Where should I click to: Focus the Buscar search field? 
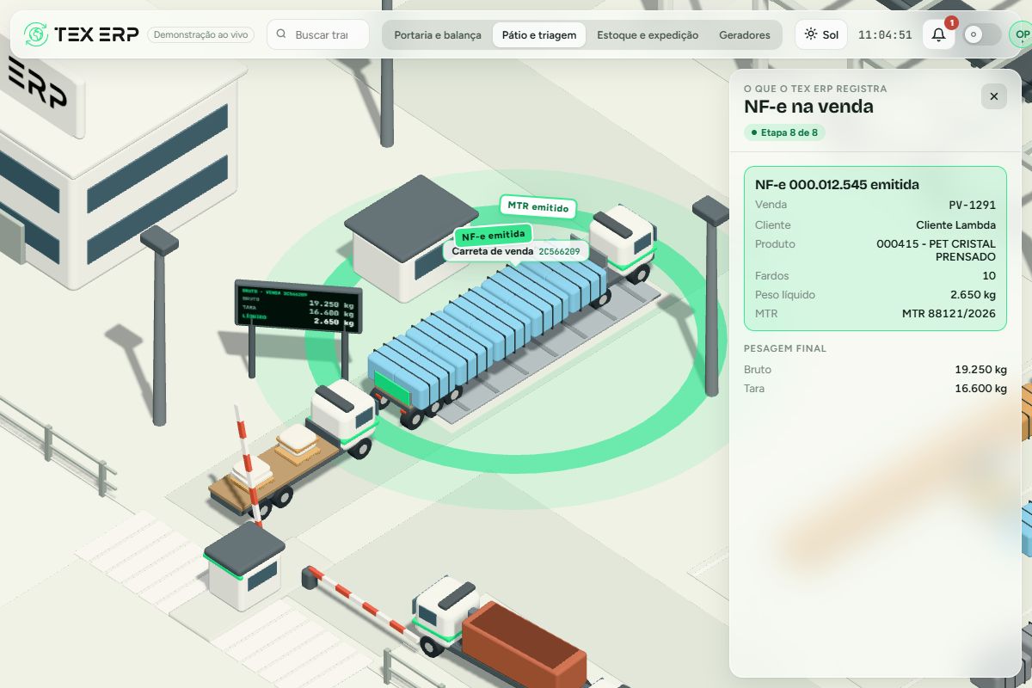(318, 34)
